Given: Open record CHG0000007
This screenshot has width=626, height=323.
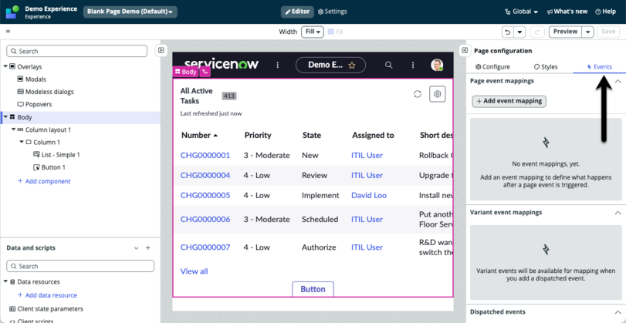Looking at the screenshot, I should pos(205,247).
